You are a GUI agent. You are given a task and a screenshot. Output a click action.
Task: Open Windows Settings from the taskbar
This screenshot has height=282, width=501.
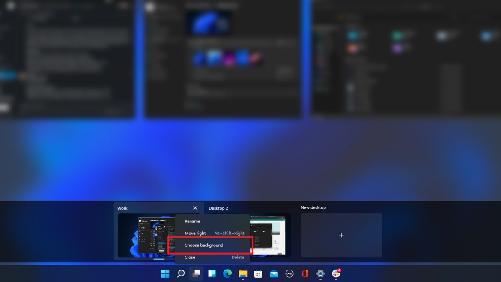(320, 273)
